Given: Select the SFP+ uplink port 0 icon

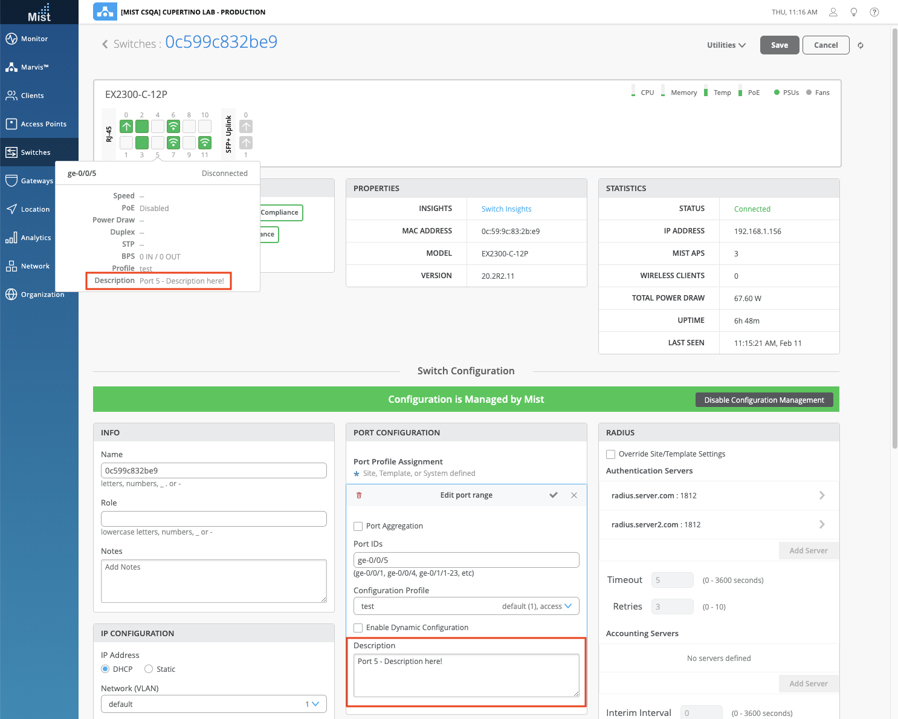Looking at the screenshot, I should tap(246, 126).
